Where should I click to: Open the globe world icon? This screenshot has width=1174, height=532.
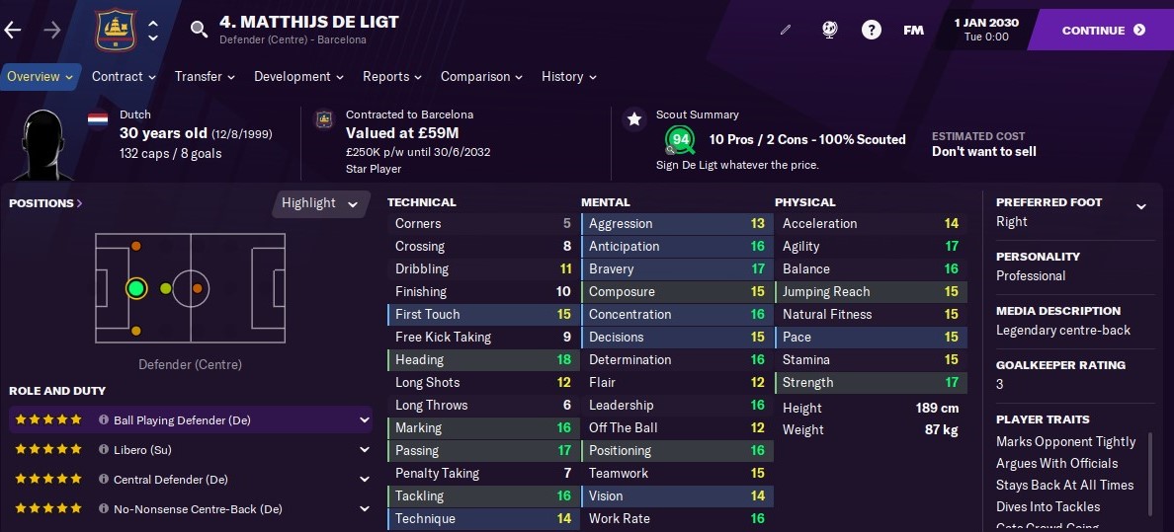click(829, 30)
